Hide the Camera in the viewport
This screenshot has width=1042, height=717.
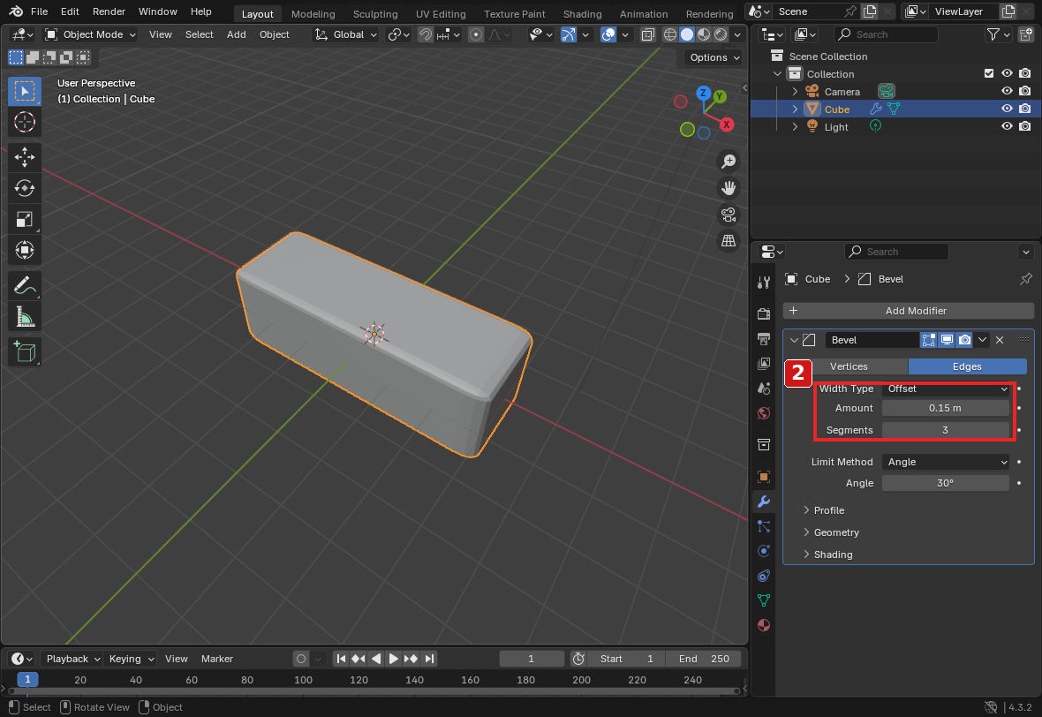pyautogui.click(x=1007, y=91)
